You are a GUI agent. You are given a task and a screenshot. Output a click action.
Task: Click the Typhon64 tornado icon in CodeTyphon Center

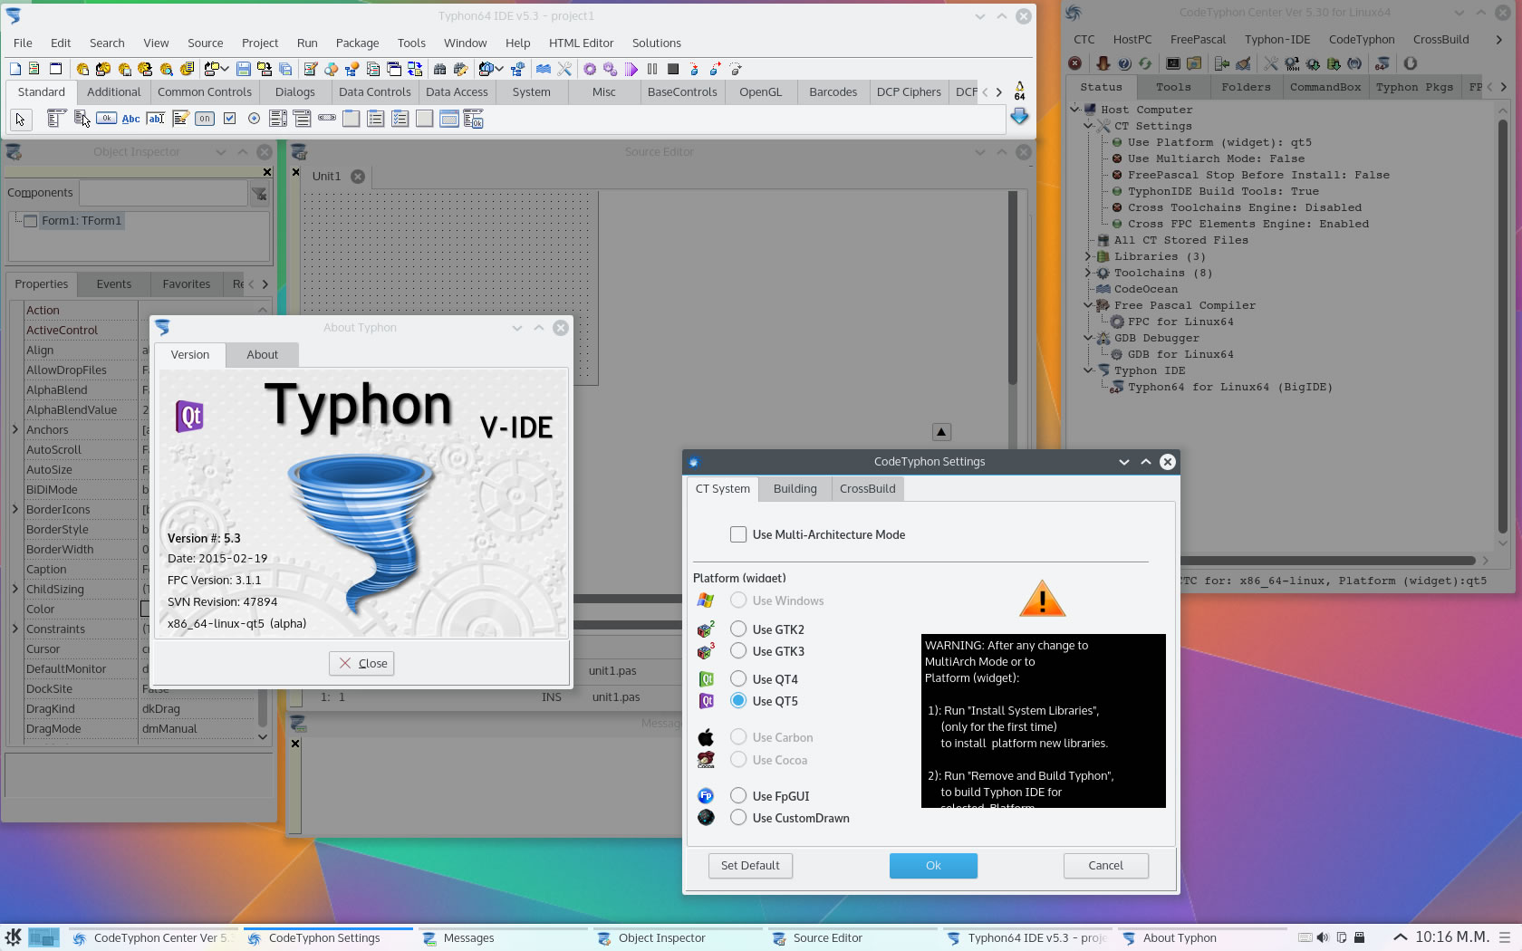click(1382, 63)
